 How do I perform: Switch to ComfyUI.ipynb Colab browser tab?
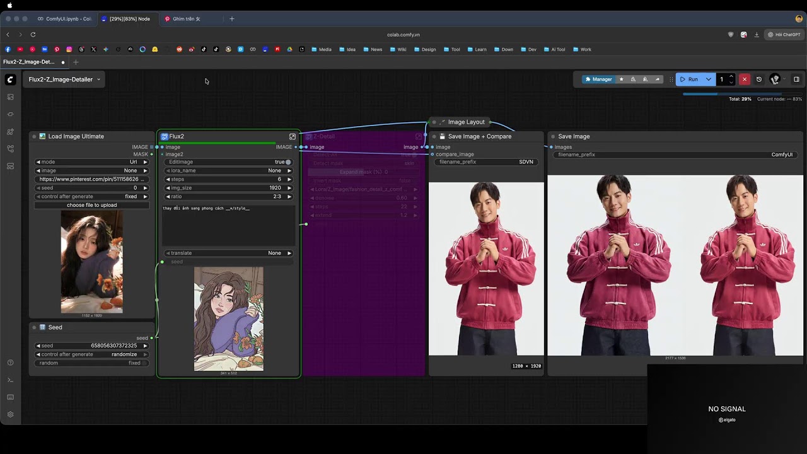[x=64, y=19]
